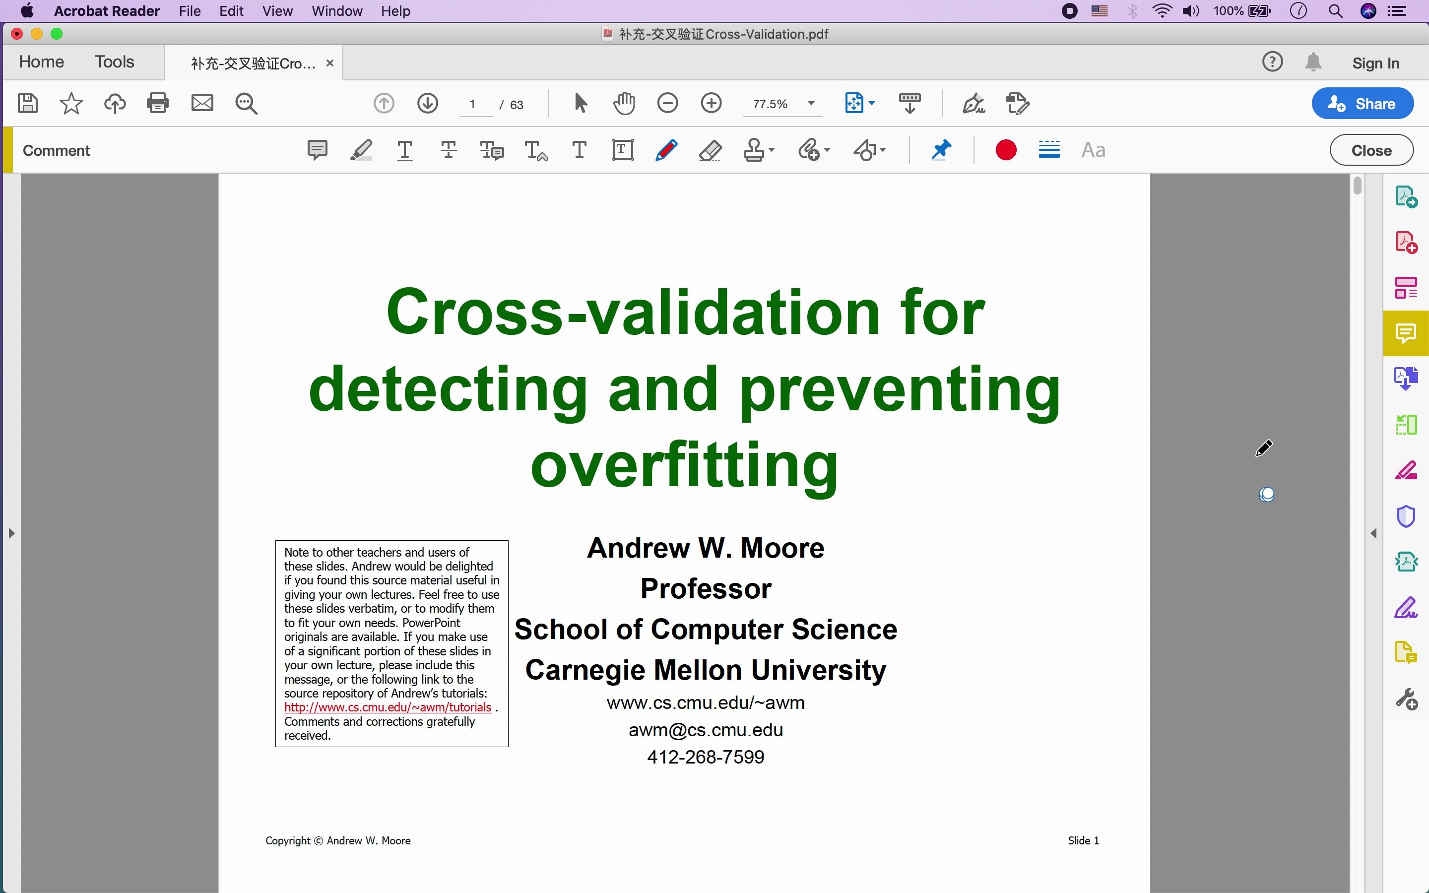
Task: Toggle the expand sidebar arrow
Action: pos(11,532)
